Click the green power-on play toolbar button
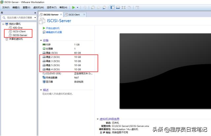211x136 pixels. click(x=74, y=7)
